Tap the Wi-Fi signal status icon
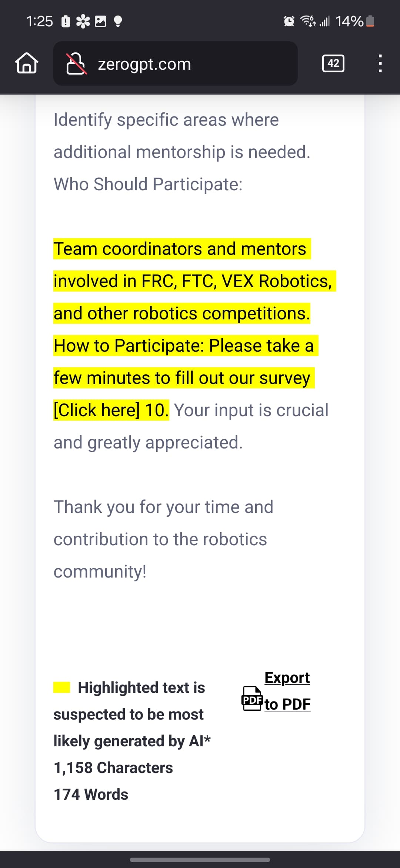The image size is (400, 868). tap(308, 21)
